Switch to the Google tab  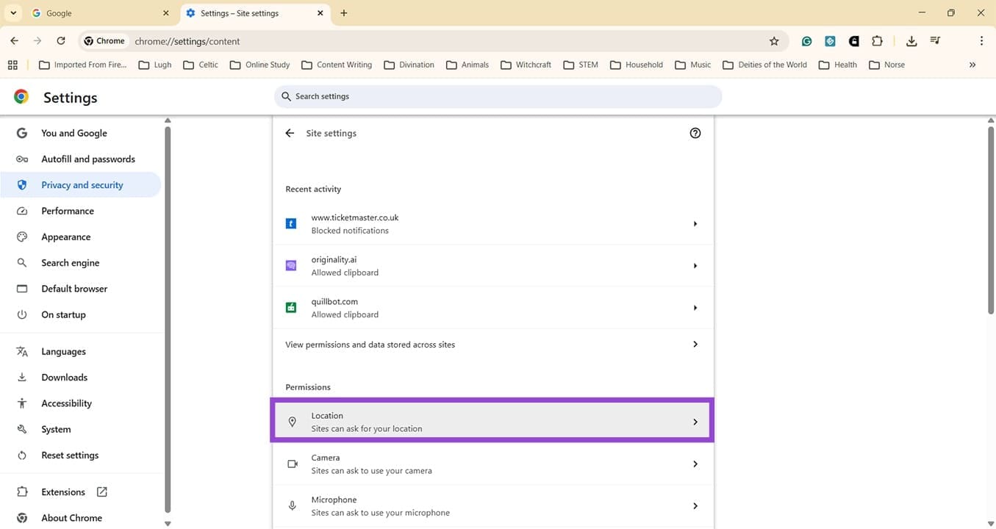(x=96, y=12)
